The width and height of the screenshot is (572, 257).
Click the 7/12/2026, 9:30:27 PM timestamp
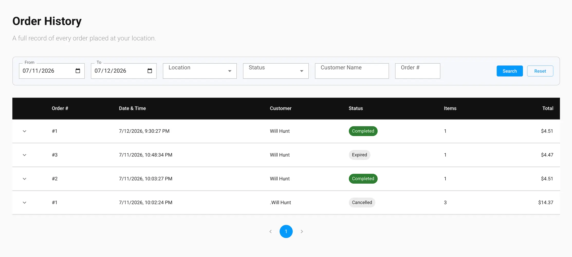click(x=144, y=131)
